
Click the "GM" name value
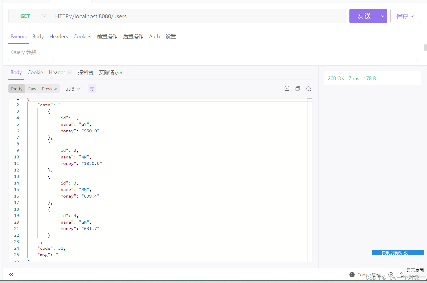(x=84, y=222)
